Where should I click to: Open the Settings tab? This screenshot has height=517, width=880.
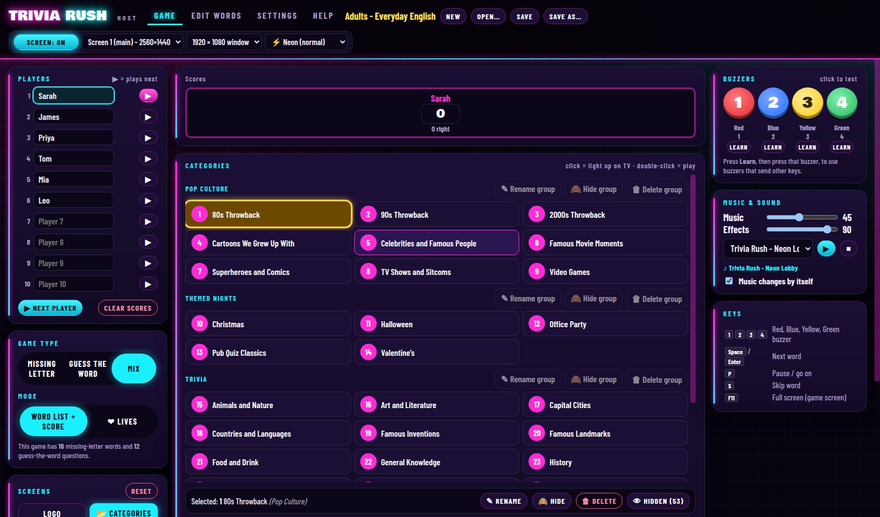[277, 16]
